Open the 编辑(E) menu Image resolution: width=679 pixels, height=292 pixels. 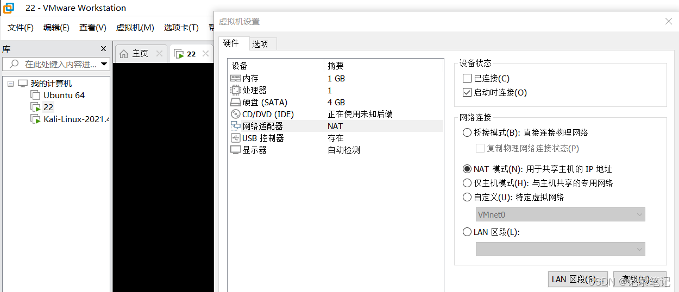(56, 28)
